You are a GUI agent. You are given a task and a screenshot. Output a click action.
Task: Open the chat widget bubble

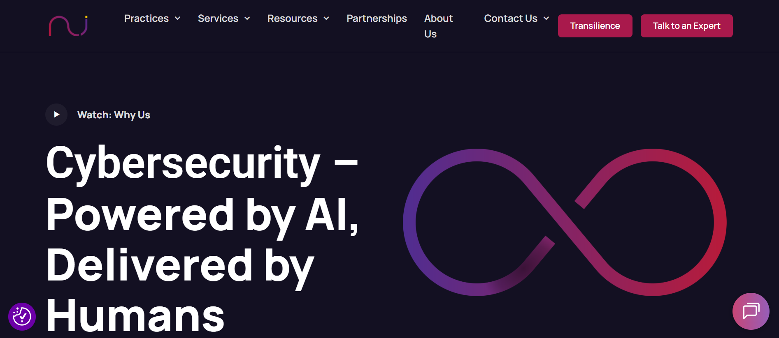pyautogui.click(x=751, y=311)
